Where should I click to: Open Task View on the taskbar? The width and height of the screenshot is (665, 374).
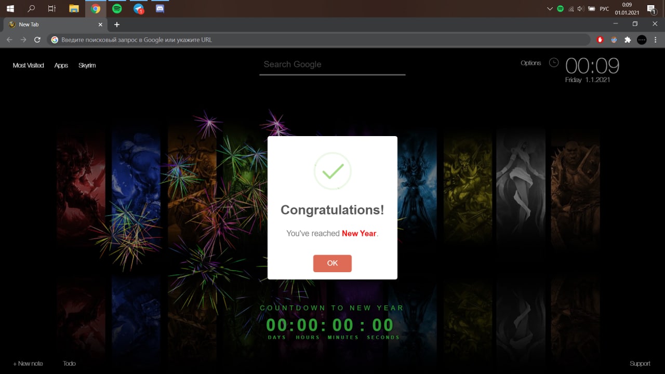coord(52,8)
